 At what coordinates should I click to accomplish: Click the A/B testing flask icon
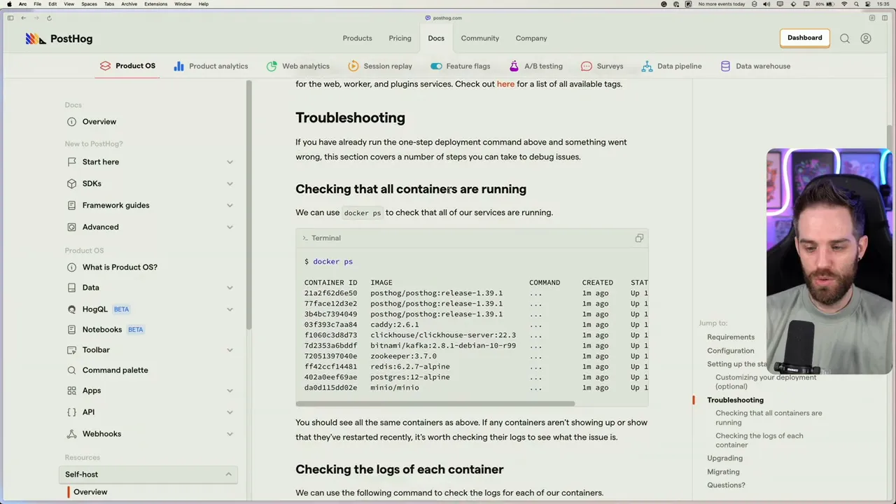(514, 66)
